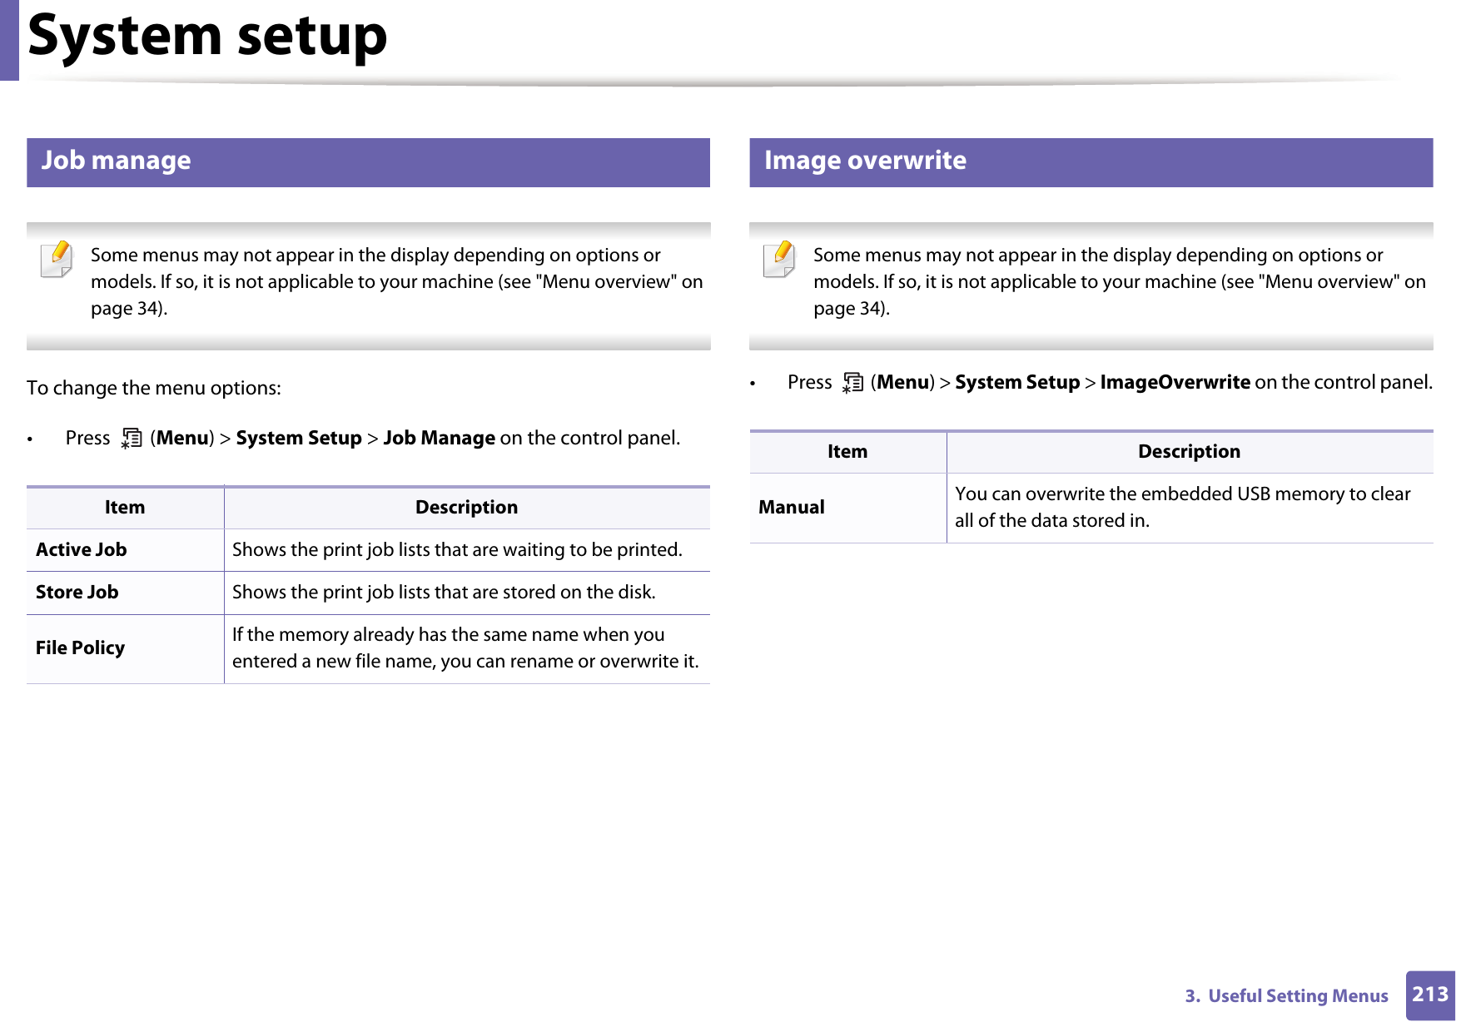Click the "Description" header in the Image overwrite table
1461x1032 pixels.
[x=1189, y=452]
